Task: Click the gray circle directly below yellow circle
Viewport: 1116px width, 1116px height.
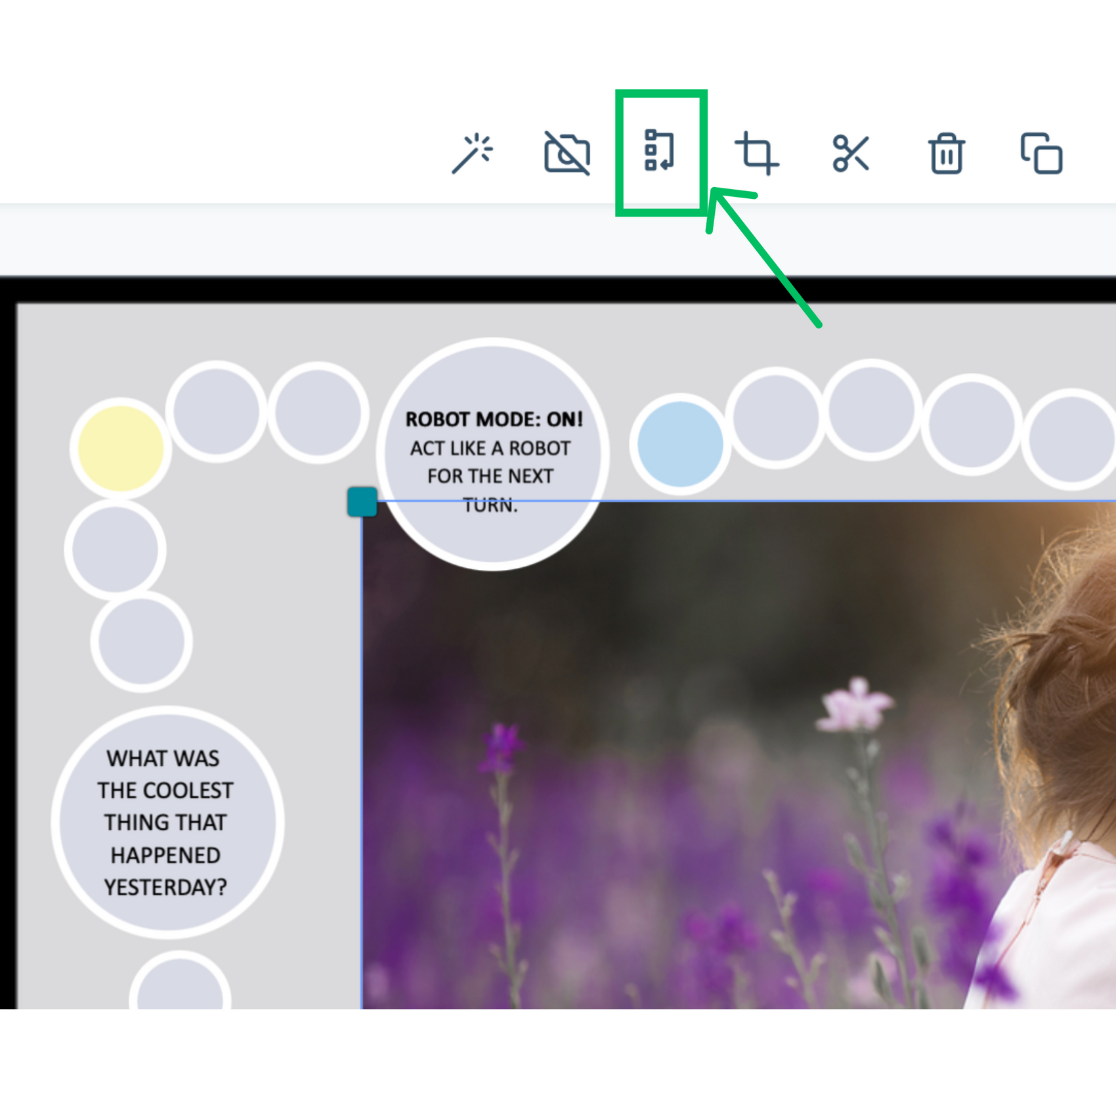Action: click(115, 549)
